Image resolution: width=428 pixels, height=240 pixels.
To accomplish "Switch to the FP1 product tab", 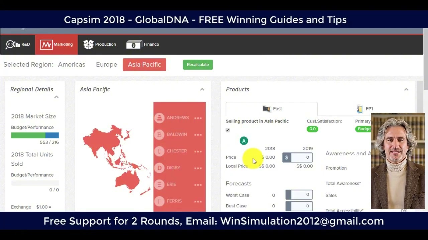I will click(364, 109).
